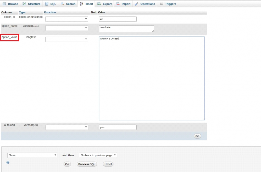Image resolution: width=261 pixels, height=172 pixels.
Task: Click the Import tab icon
Action: click(118, 4)
